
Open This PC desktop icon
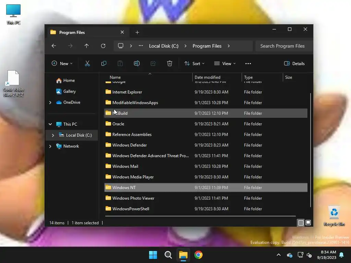13,14
